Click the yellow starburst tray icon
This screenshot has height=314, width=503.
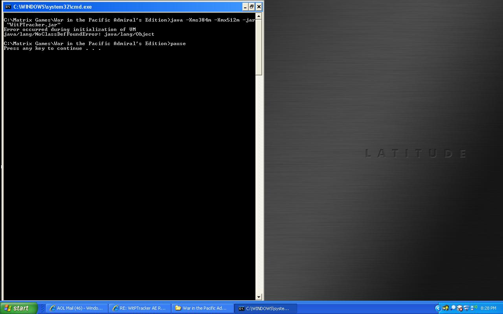pos(446,308)
